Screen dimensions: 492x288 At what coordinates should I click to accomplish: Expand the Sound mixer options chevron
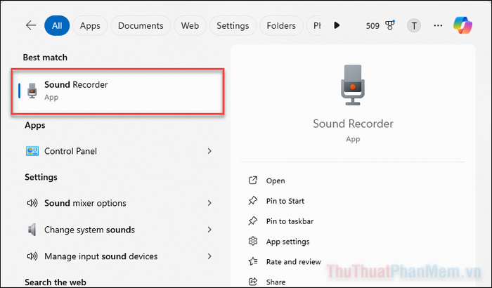coord(209,203)
